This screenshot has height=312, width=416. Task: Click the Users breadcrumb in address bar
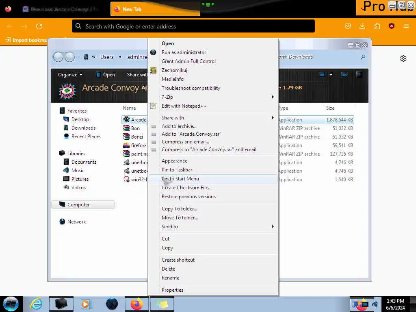tap(107, 57)
